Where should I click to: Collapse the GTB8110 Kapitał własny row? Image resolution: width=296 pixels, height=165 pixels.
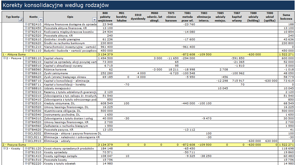click(26, 58)
